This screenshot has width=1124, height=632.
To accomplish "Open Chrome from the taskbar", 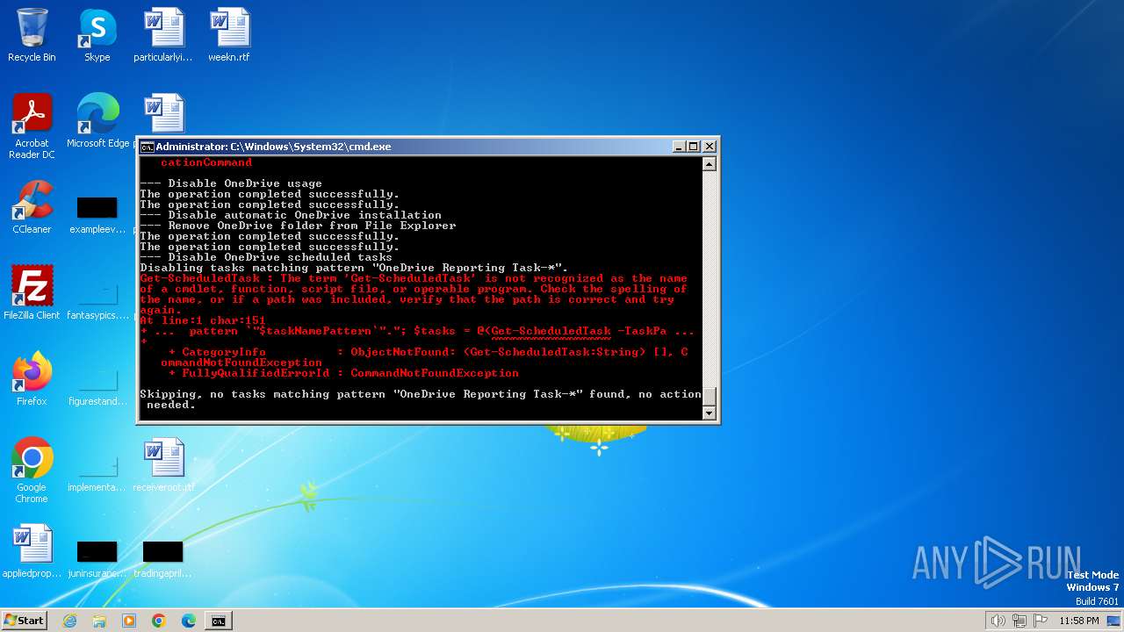I will (159, 621).
